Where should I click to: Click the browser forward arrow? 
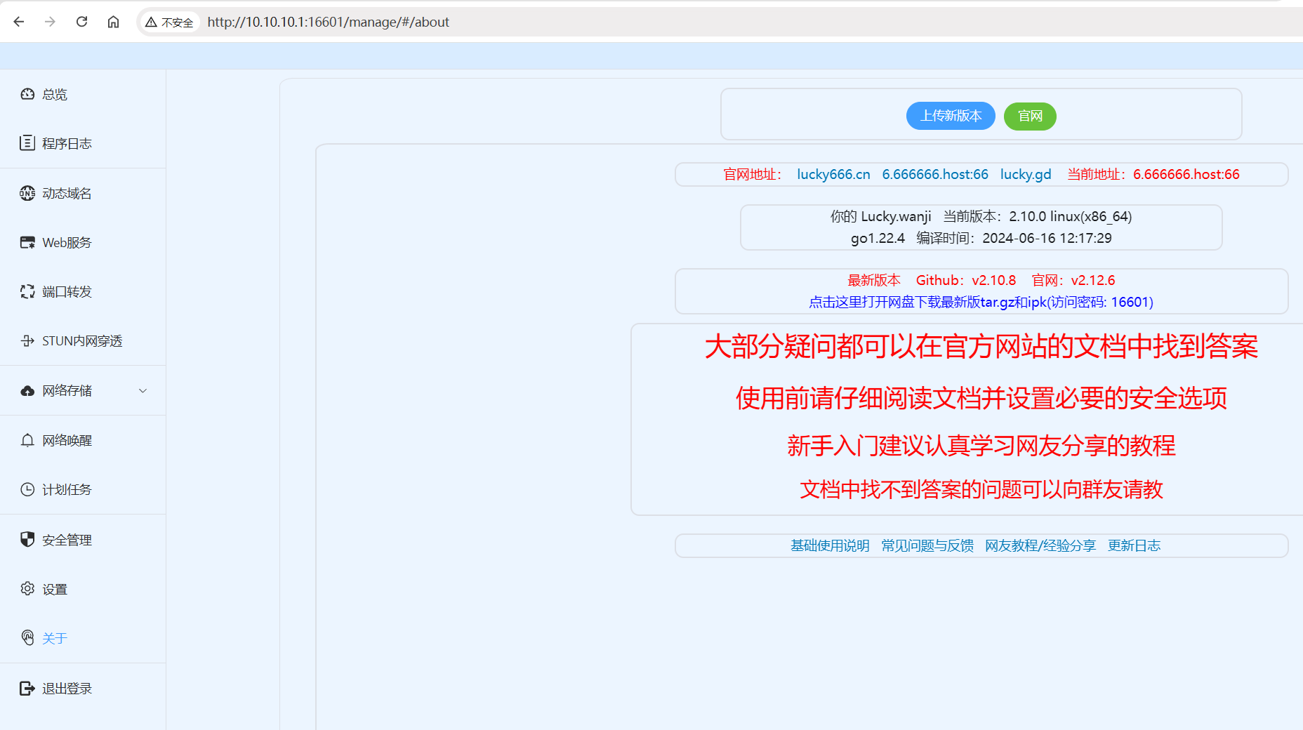click(x=50, y=22)
